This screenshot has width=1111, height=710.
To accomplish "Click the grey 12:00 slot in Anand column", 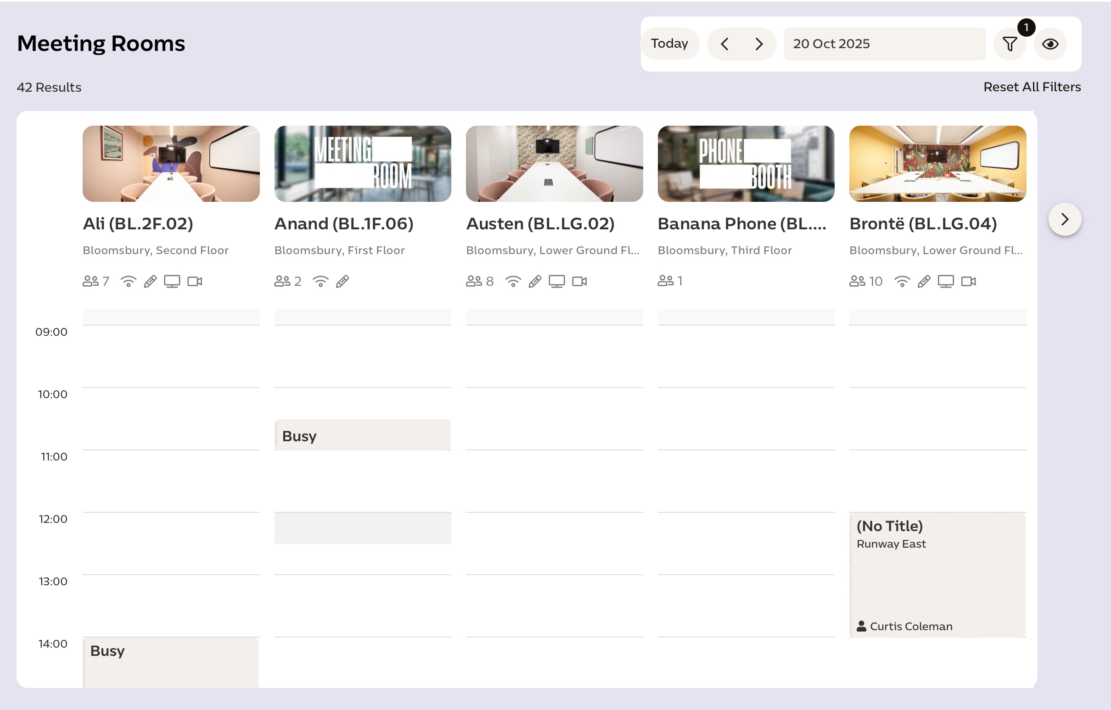I will coord(362,528).
